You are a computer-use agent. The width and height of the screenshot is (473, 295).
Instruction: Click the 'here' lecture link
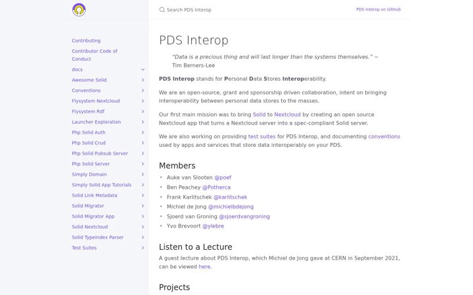204,267
